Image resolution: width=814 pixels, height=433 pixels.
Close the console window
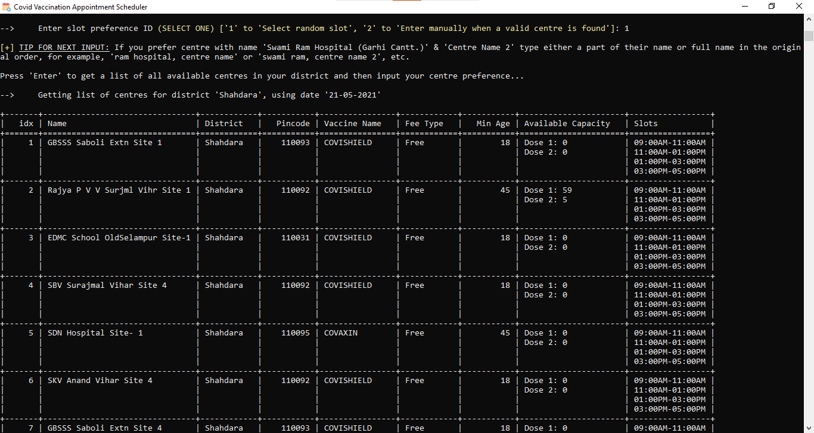pos(799,7)
